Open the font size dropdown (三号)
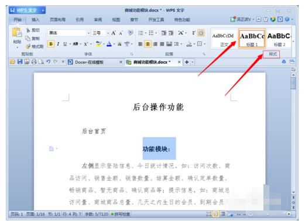 pyautogui.click(x=108, y=33)
